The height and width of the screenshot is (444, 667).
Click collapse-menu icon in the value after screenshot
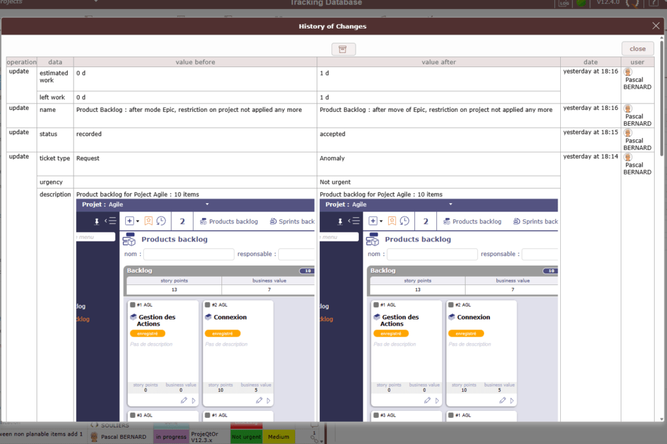tap(354, 221)
